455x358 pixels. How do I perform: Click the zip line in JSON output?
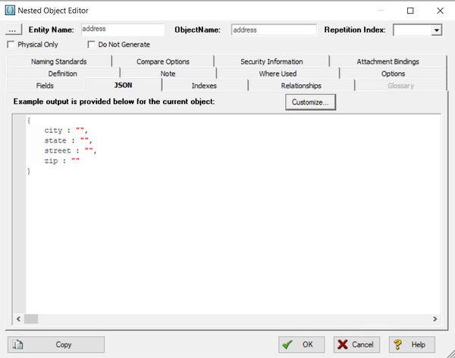coord(62,161)
